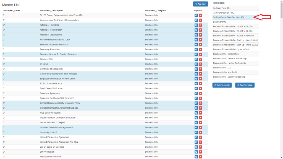The height and width of the screenshot is (159, 283).
Task: Edit the Articles of Organization row
Action: [x=196, y=35]
